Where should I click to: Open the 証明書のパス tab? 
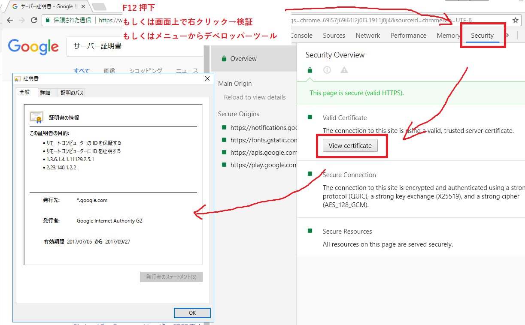pos(72,93)
